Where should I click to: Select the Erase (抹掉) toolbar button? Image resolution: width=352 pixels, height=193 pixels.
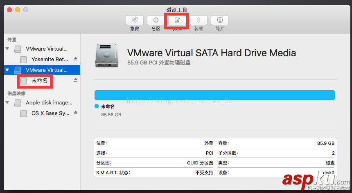coord(177,20)
